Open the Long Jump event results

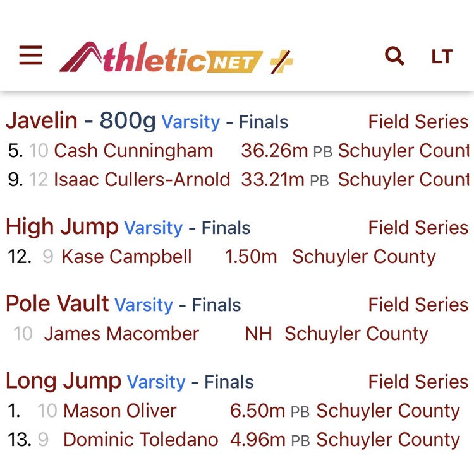click(x=63, y=380)
